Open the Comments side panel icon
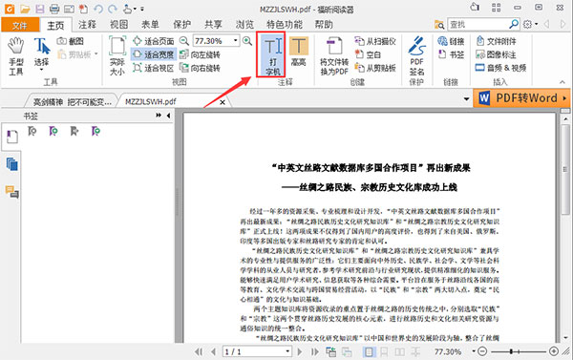 [x=11, y=192]
